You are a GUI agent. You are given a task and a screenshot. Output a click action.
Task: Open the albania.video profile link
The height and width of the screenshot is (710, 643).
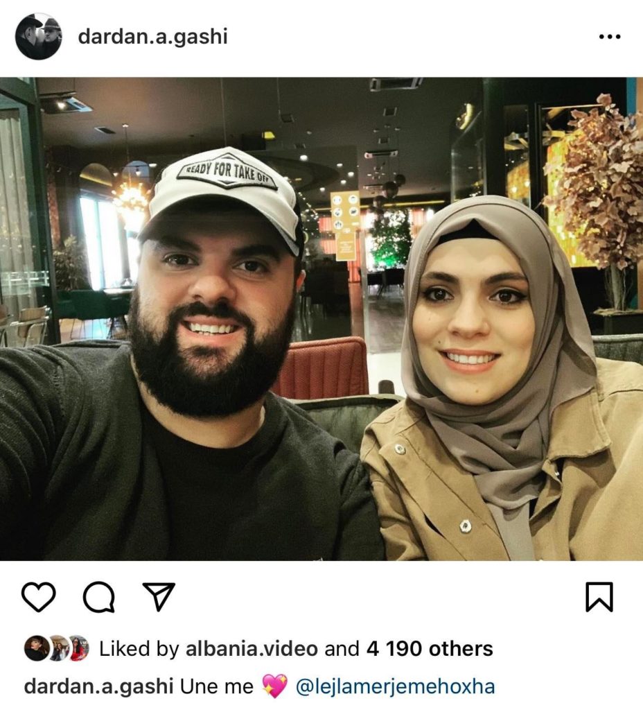click(x=252, y=649)
